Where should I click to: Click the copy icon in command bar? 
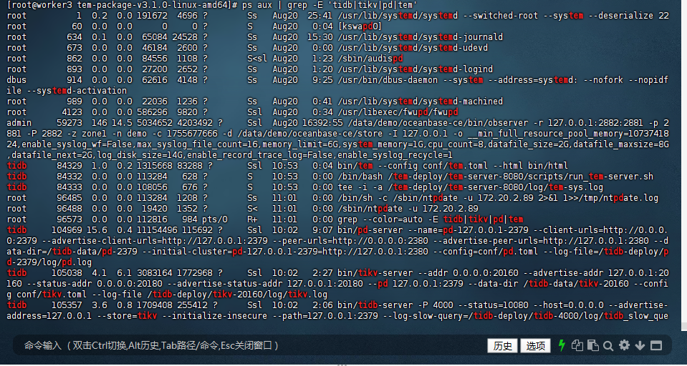(577, 345)
